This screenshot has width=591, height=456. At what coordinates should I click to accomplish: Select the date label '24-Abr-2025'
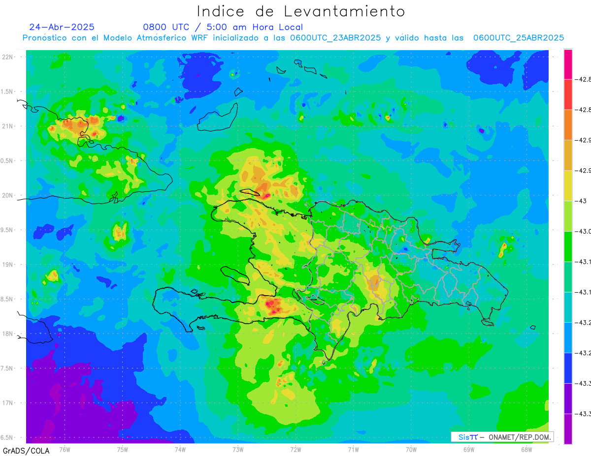click(x=62, y=27)
